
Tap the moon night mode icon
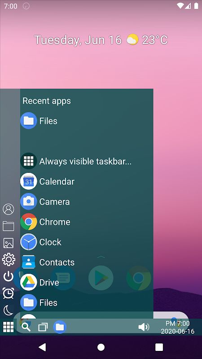[x=9, y=310]
